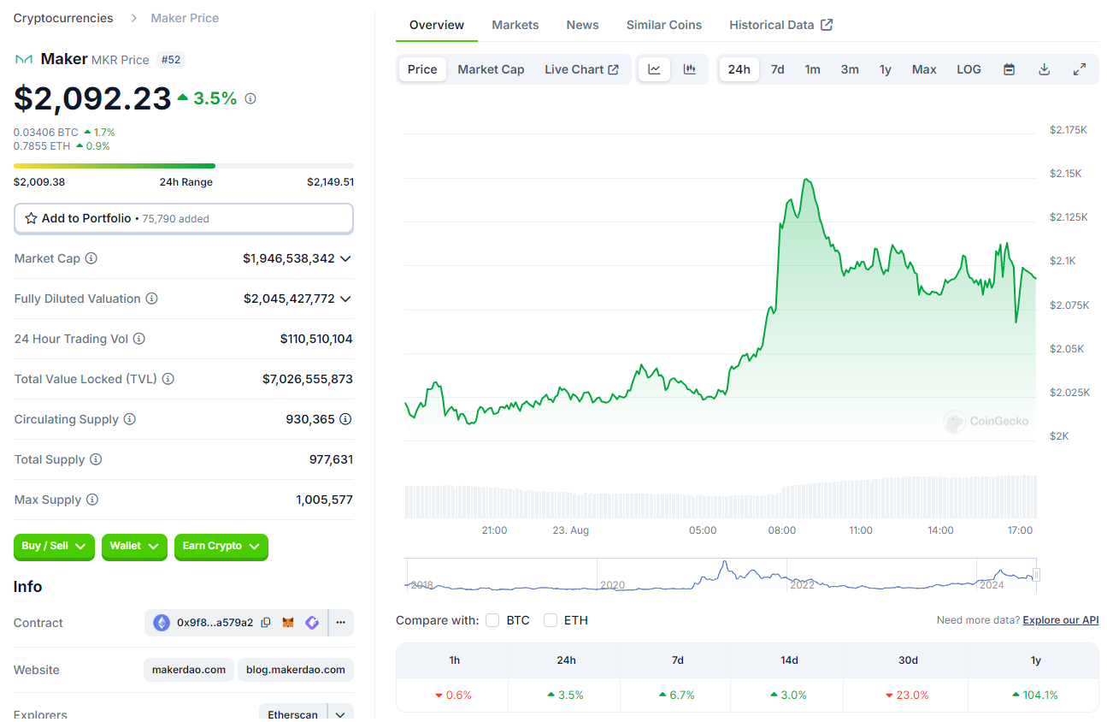Click the Maker logo icon
Screen dimensions: 1107x722
point(23,59)
